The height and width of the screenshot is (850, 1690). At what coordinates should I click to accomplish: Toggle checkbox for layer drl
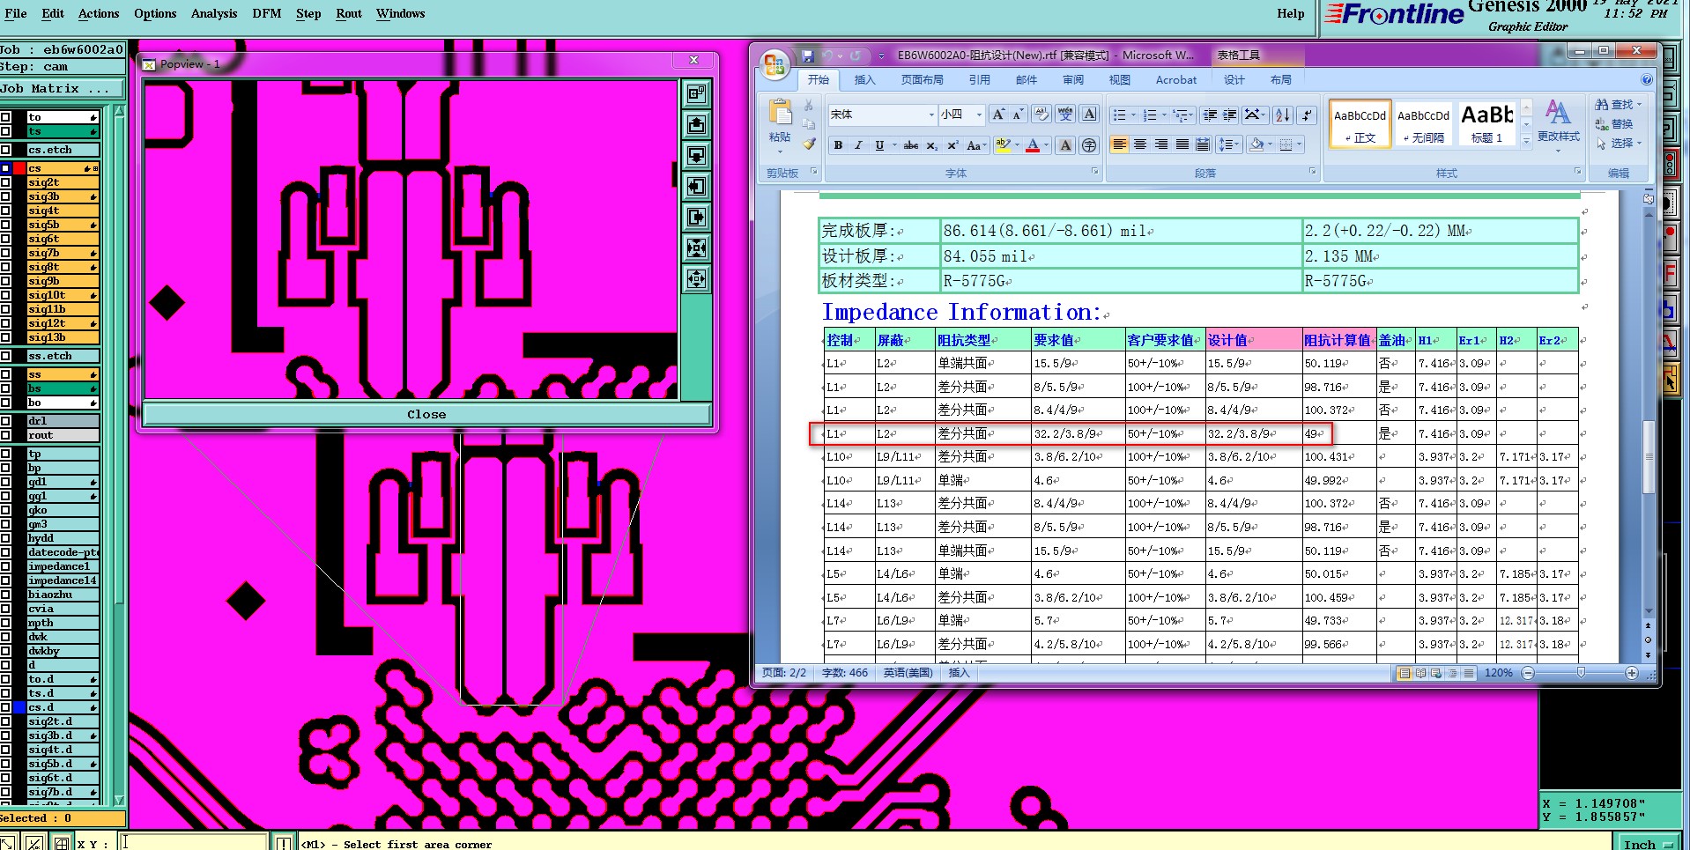pyautogui.click(x=6, y=421)
